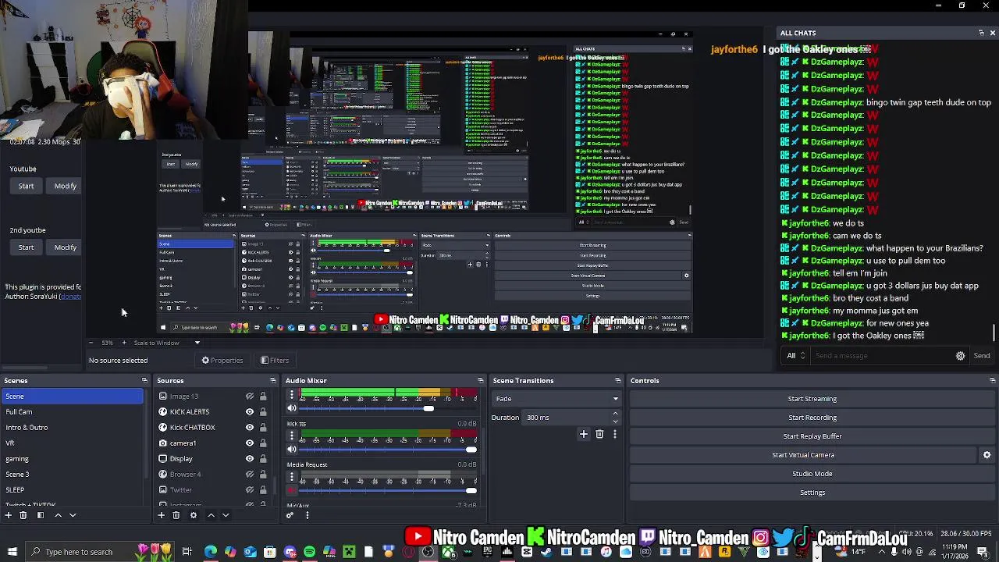The image size is (999, 562).
Task: Click Modify under 2nd youtube
Action: (66, 247)
